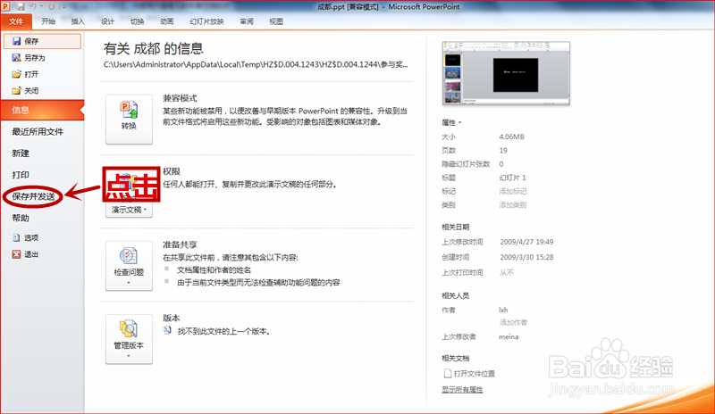The width and height of the screenshot is (715, 414).
Task: Open the 管理版本 dropdown button
Action: tap(129, 339)
